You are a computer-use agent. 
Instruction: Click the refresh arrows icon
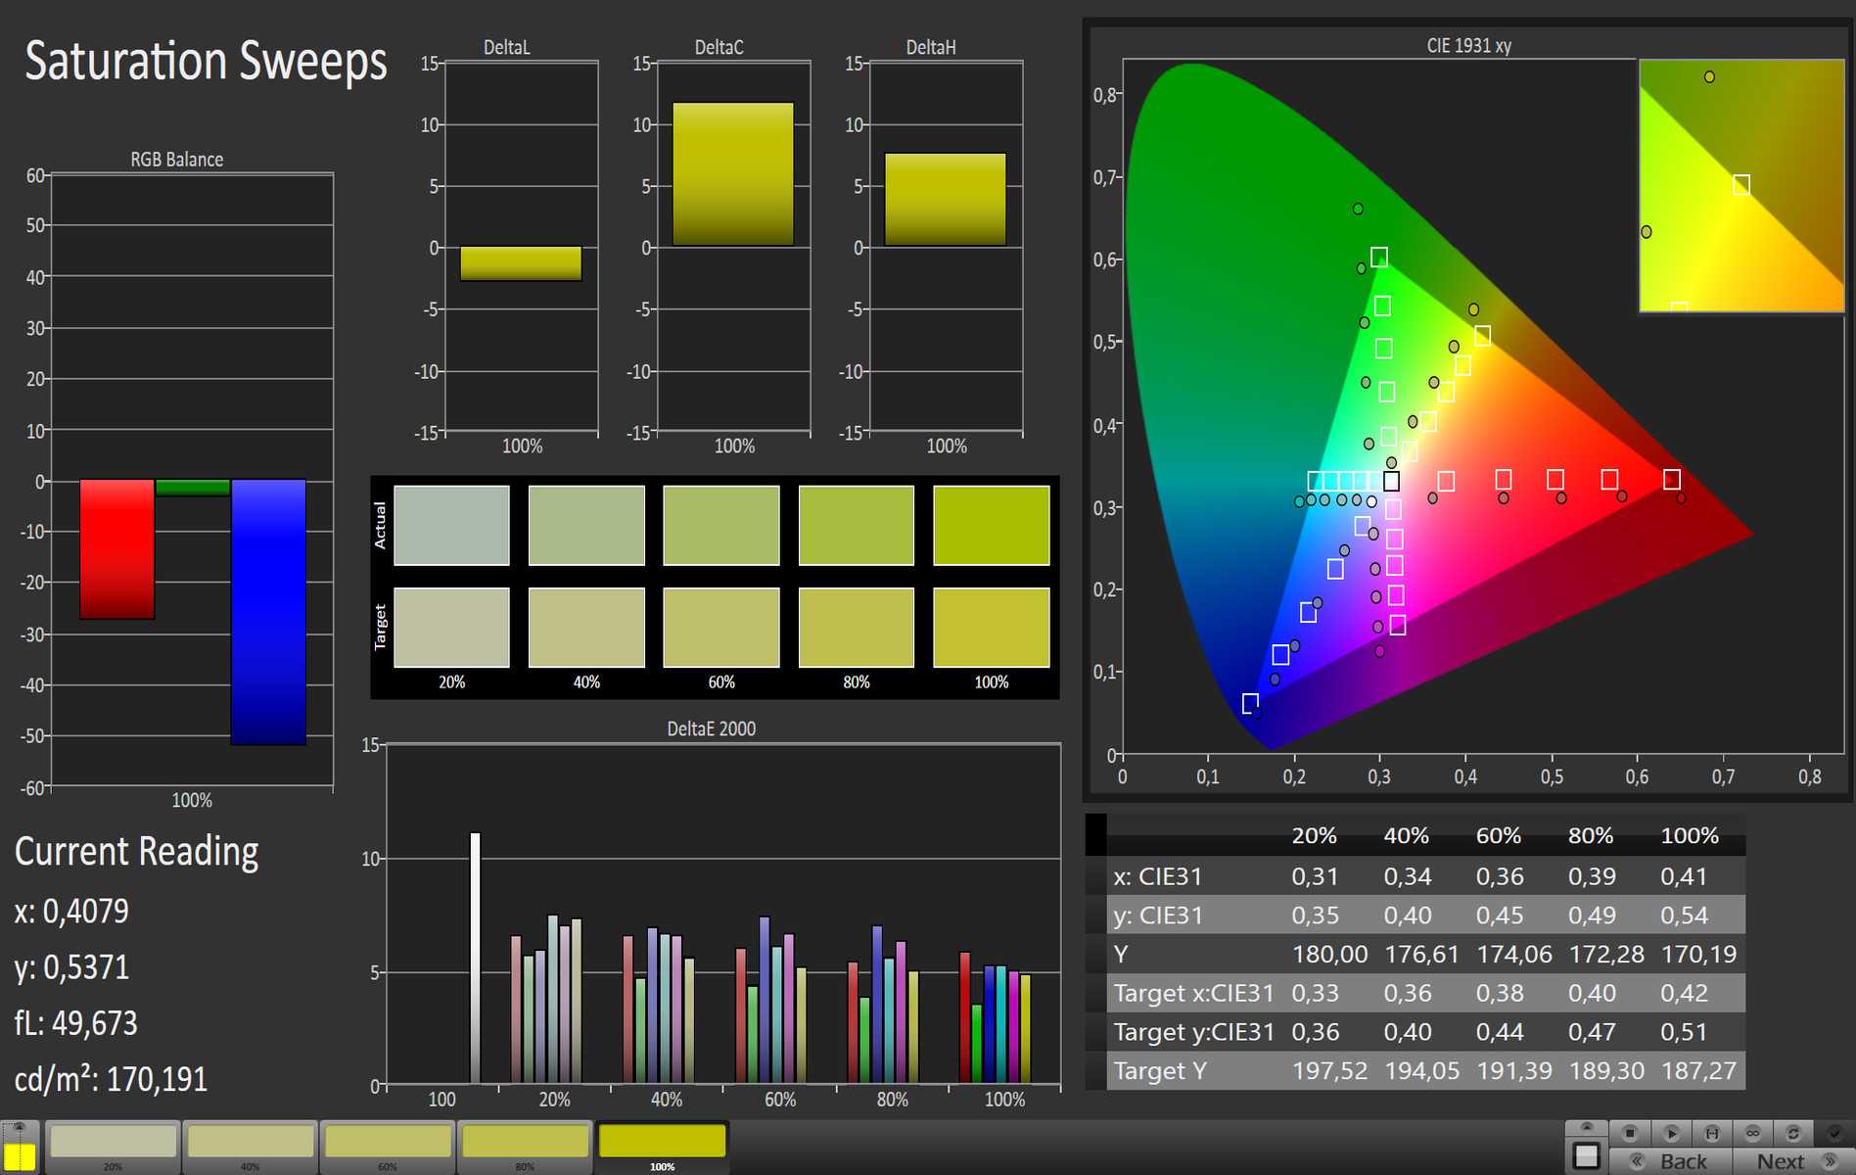(1793, 1133)
